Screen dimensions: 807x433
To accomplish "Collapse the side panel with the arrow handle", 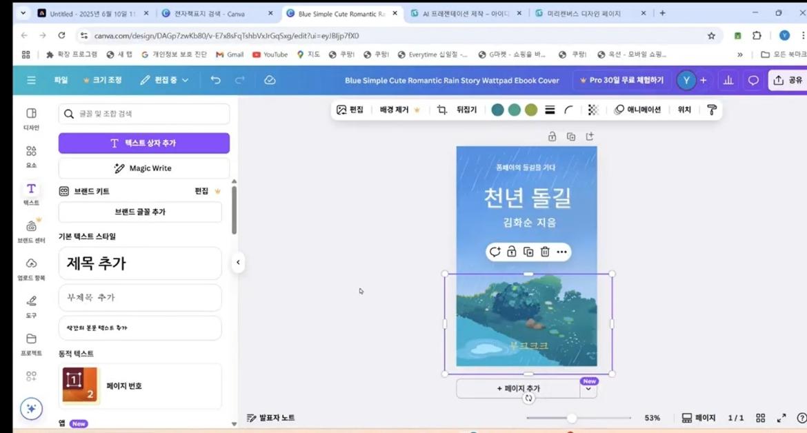I will (238, 262).
